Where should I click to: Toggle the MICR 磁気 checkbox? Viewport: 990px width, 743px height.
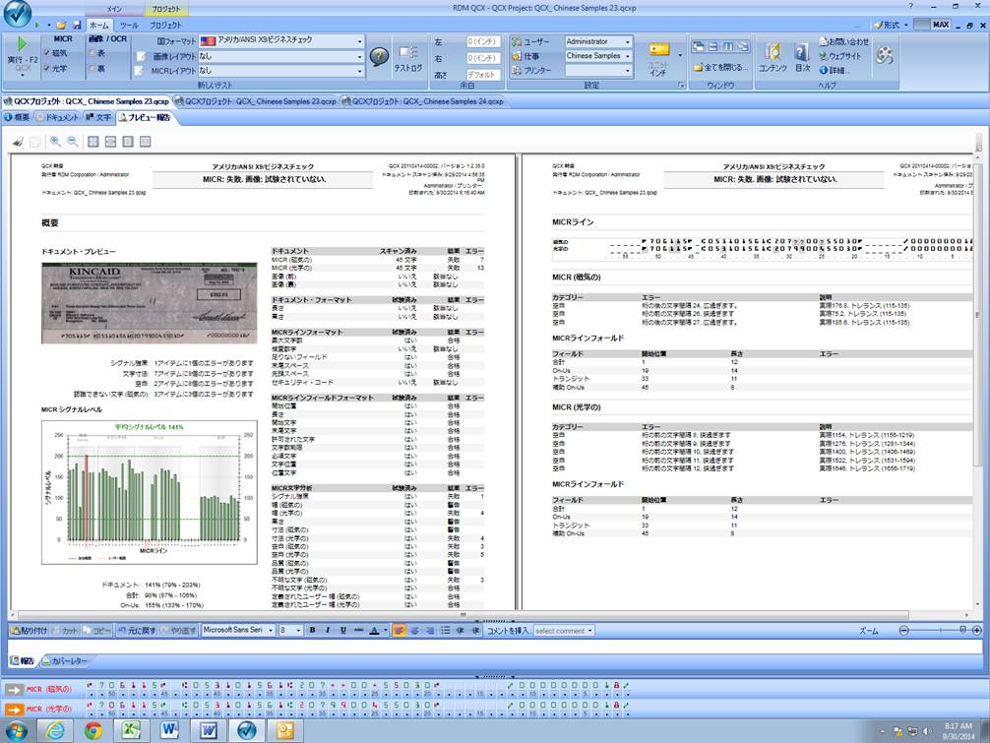tap(47, 53)
